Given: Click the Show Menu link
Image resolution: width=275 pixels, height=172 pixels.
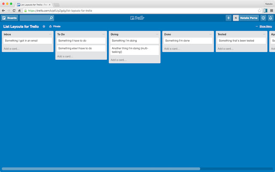Looking at the screenshot, I should 266,27.
